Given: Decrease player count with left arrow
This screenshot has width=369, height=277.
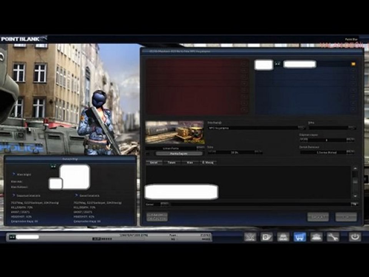Looking at the screenshot, I should click(x=304, y=140).
